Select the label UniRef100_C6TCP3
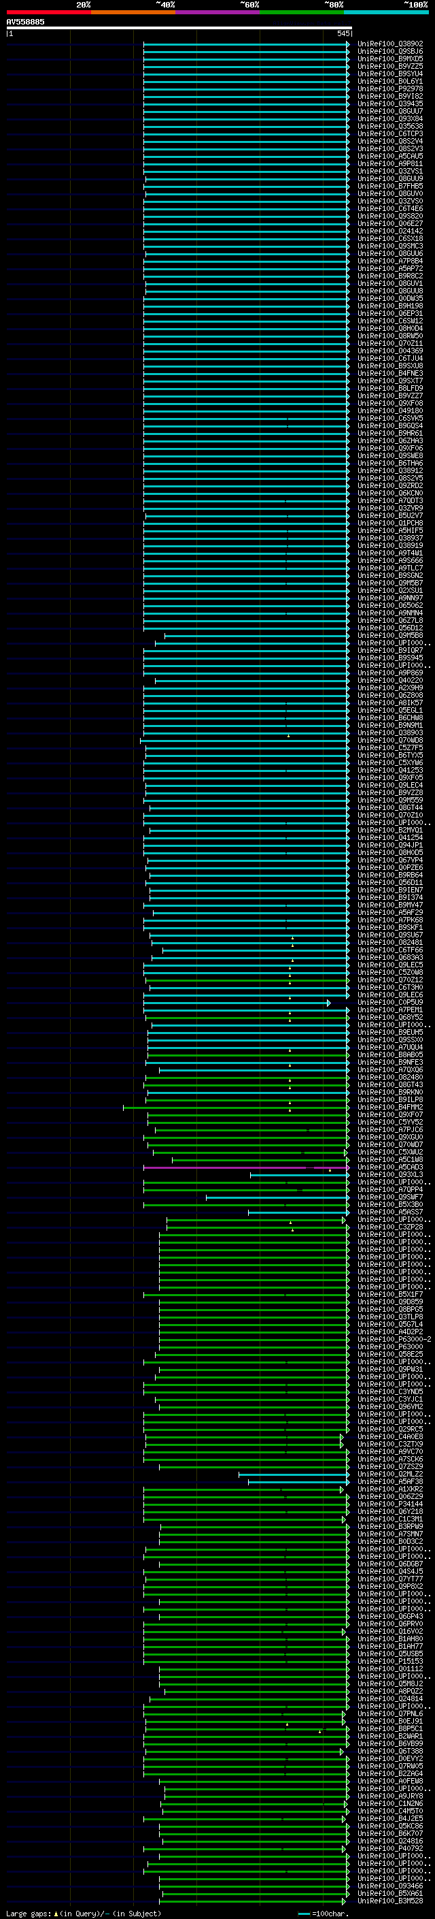Screen dimensions: 435x1919 tap(390, 134)
